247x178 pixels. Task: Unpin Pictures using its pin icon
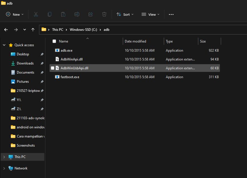pyautogui.click(x=42, y=82)
